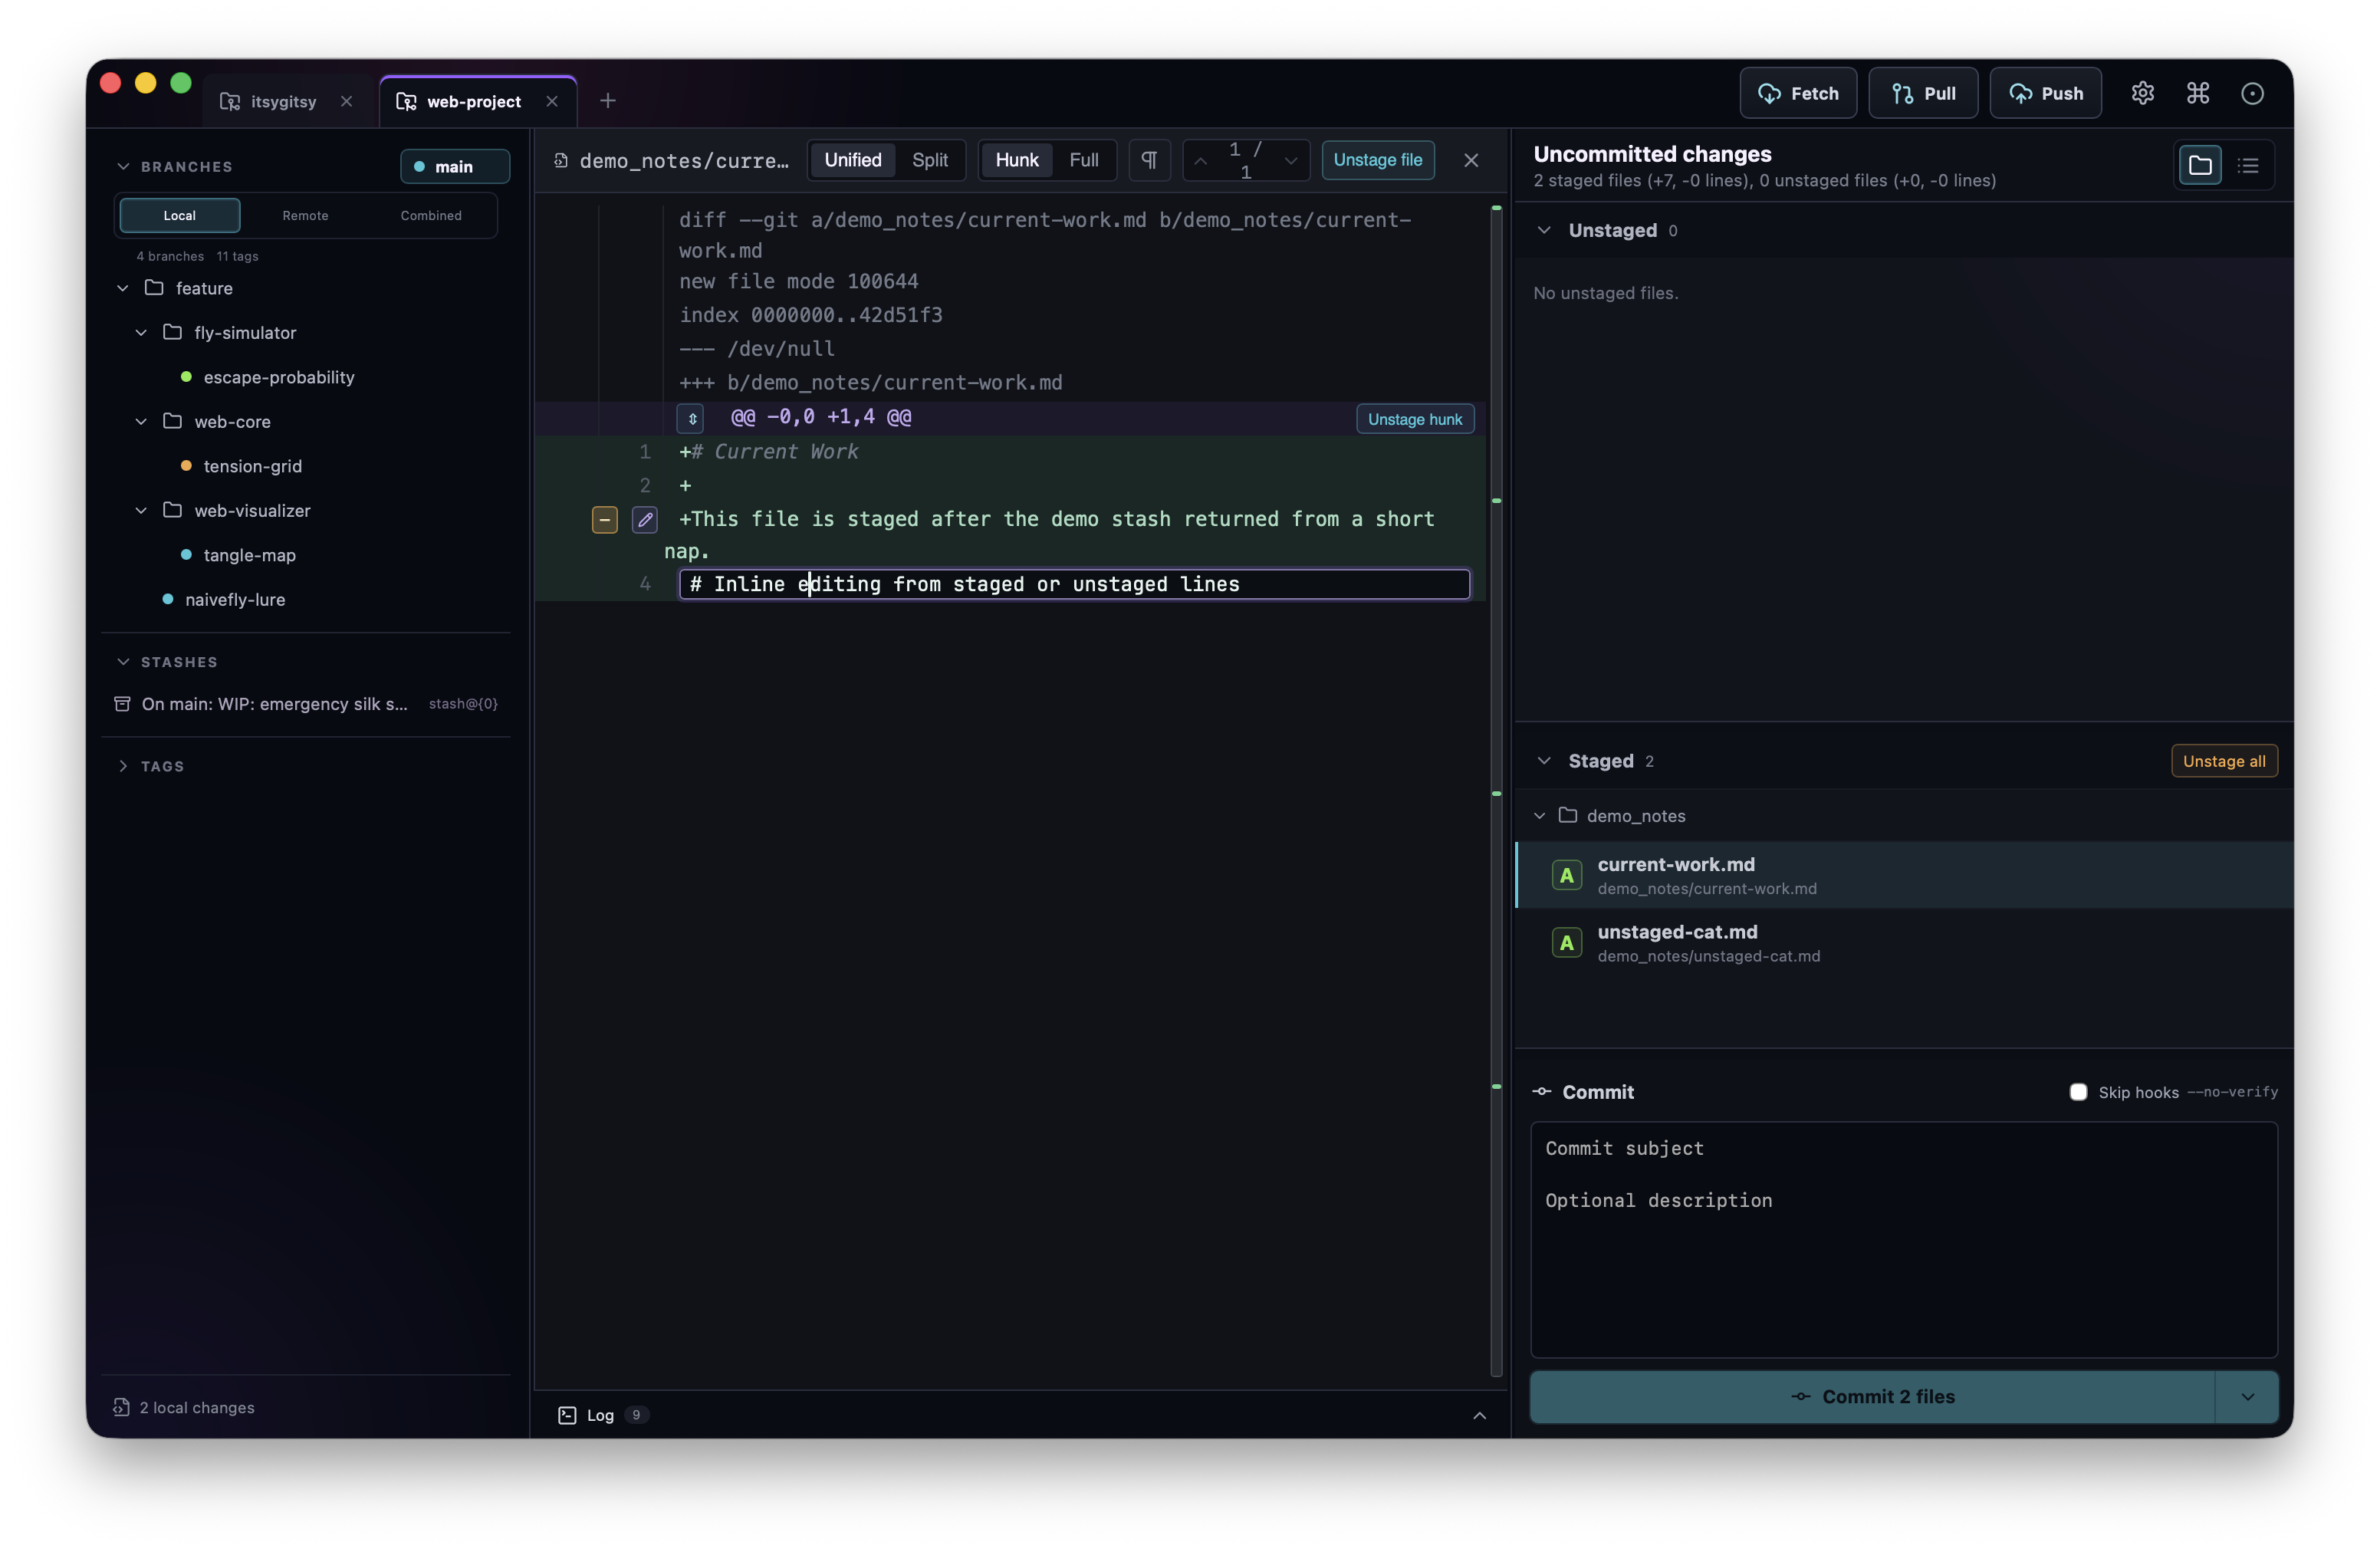
Task: Select Hunk diff mode
Action: 1017,160
